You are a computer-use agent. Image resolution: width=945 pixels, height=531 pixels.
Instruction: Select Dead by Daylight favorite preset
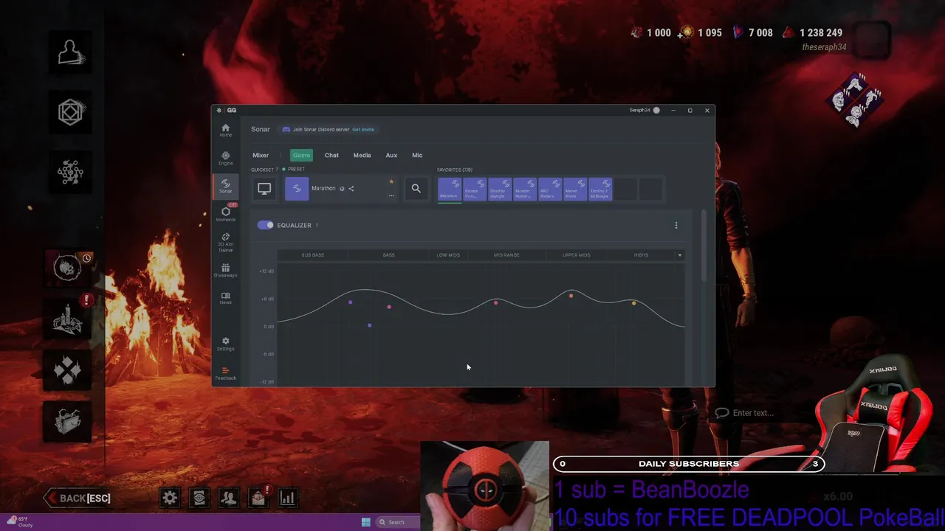[x=500, y=189]
